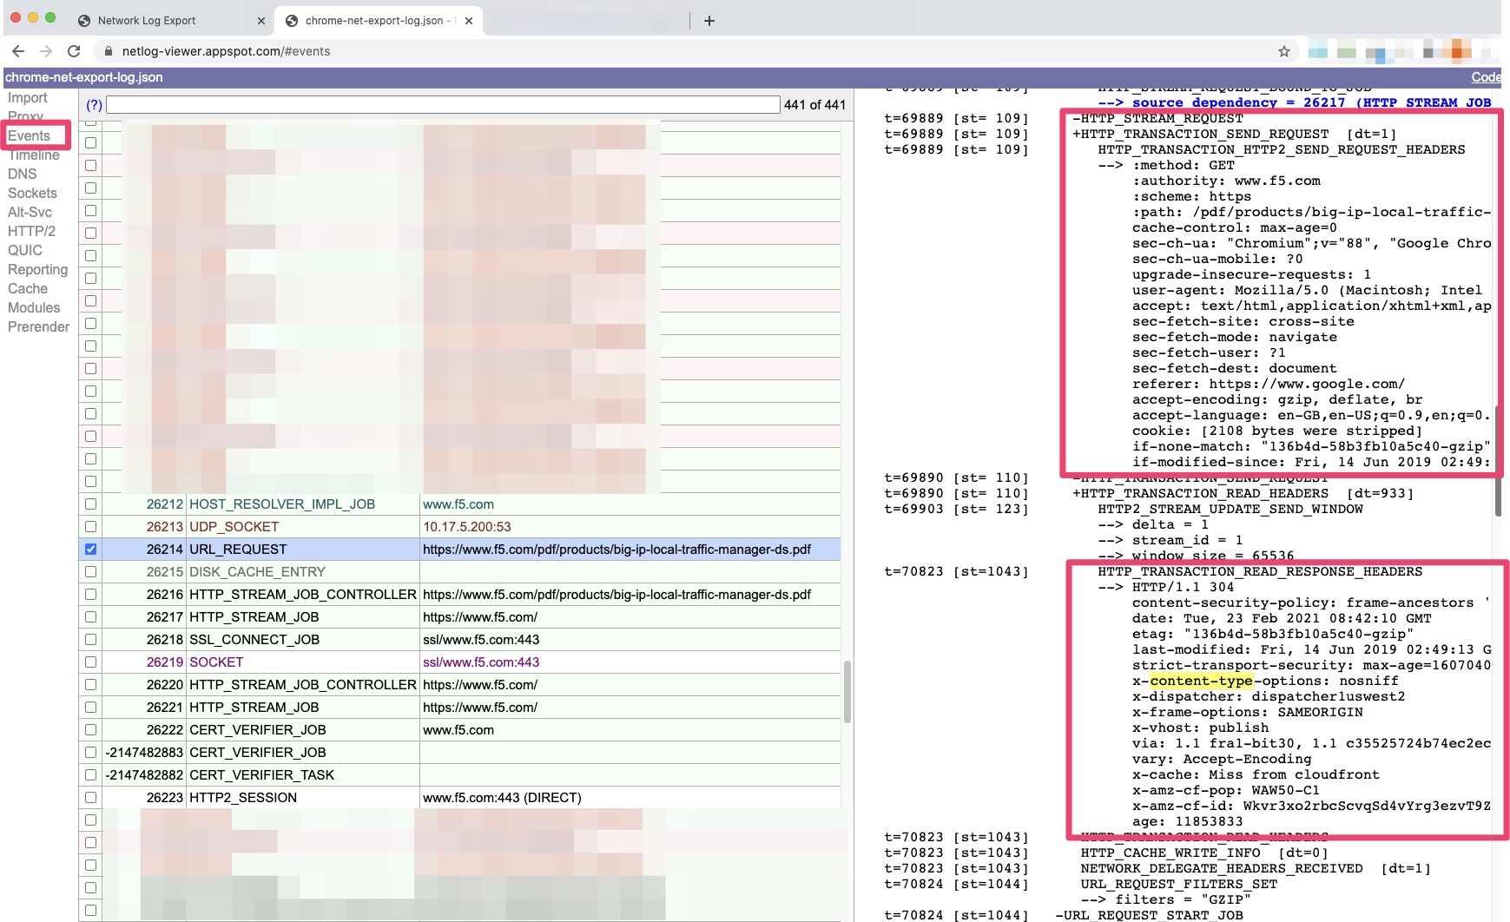Open the Alt-Svc section
This screenshot has height=922, width=1510.
tap(30, 212)
